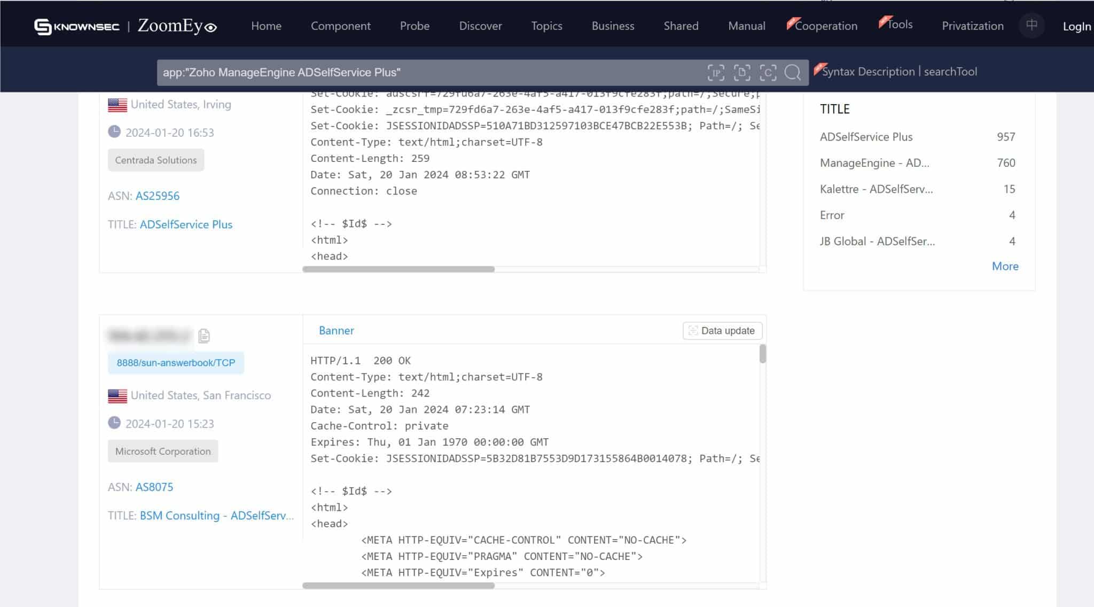Click the ZoomEye logo
Image resolution: width=1094 pixels, height=607 pixels.
click(x=177, y=26)
